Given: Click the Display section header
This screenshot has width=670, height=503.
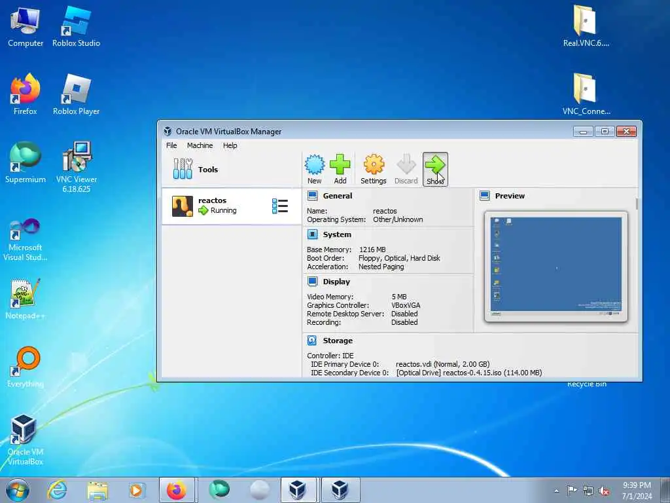Looking at the screenshot, I should pos(336,282).
